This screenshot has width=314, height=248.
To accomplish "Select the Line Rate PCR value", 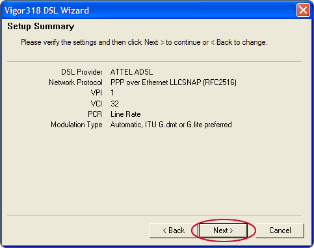I will [x=125, y=114].
